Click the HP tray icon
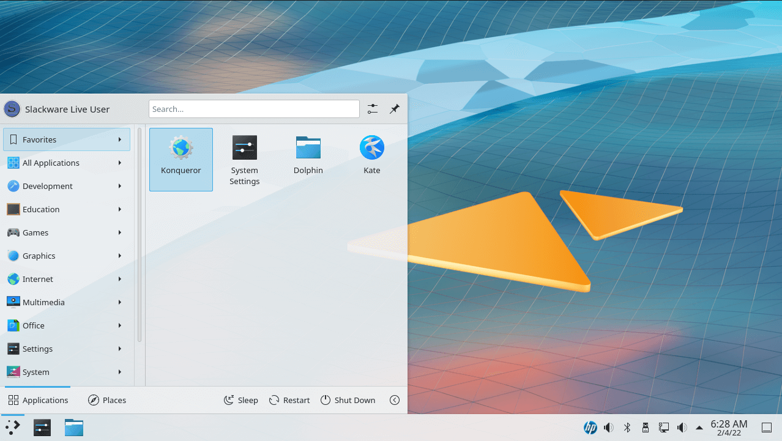Screen dimensions: 782x441 click(x=591, y=428)
